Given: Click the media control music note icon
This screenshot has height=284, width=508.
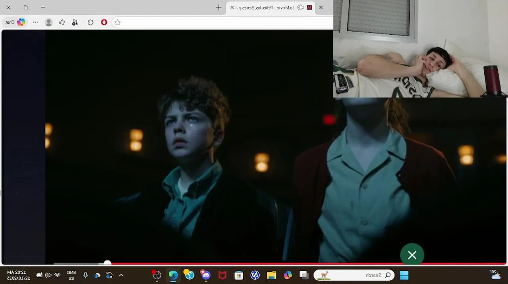Looking at the screenshot, I should point(75,22).
